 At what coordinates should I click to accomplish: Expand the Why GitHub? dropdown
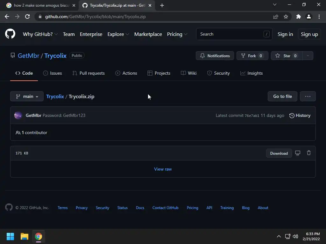click(x=40, y=34)
